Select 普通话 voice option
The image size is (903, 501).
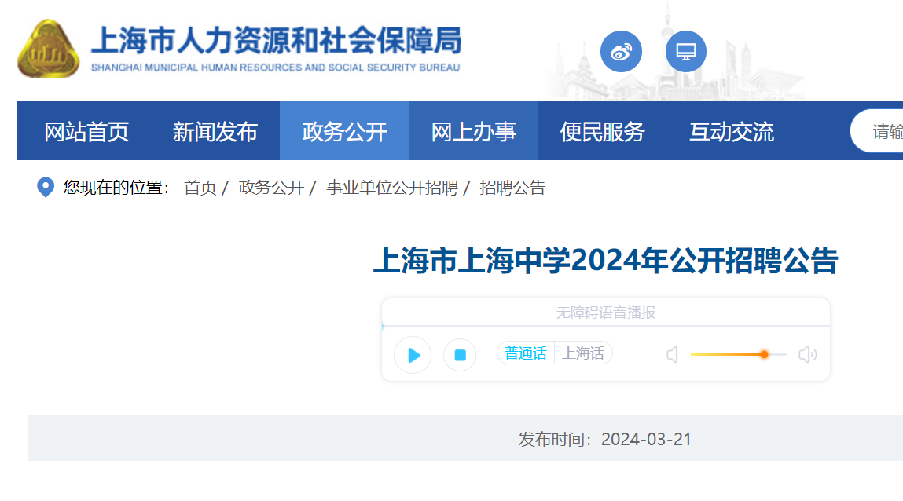(525, 353)
